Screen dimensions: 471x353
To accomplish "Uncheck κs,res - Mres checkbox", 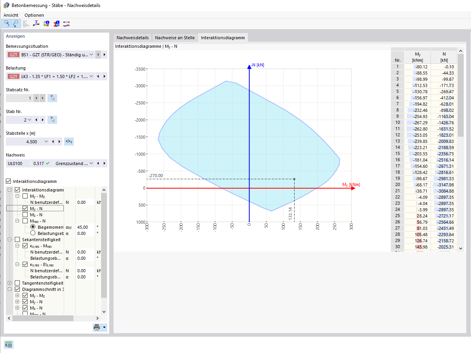I will 25,246.
